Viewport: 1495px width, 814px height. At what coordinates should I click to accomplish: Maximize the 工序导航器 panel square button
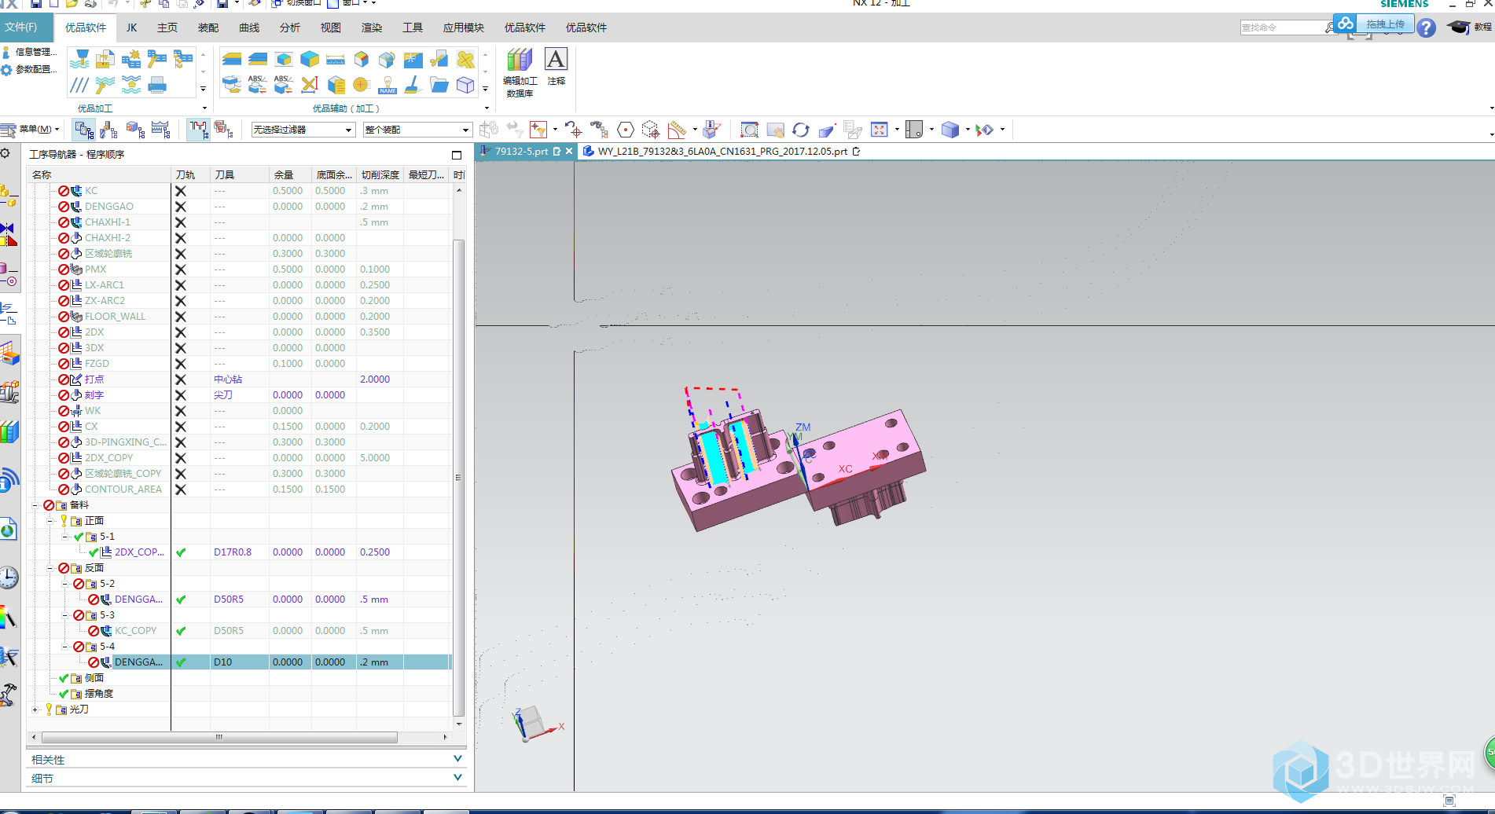point(457,155)
